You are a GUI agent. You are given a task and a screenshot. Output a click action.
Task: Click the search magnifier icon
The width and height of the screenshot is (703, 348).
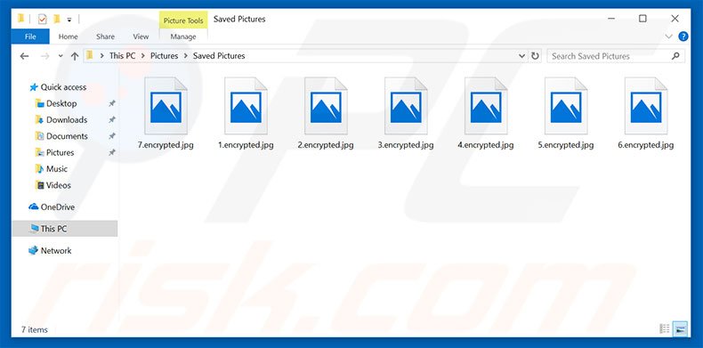(675, 56)
